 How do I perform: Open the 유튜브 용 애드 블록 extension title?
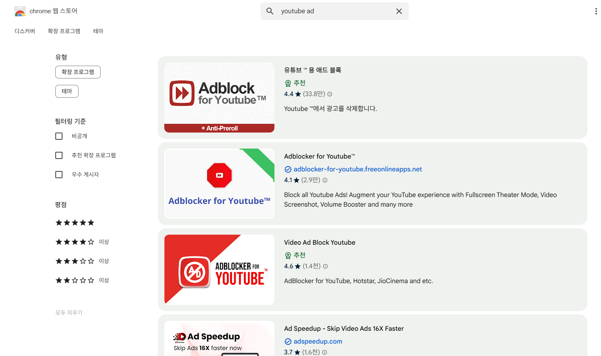(313, 70)
